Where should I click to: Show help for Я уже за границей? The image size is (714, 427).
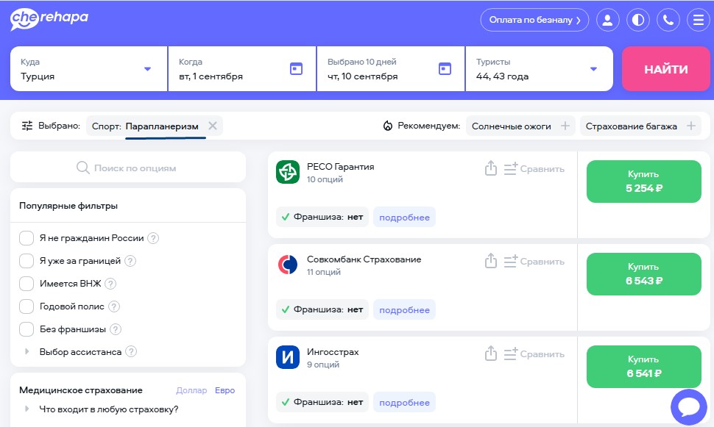click(130, 261)
